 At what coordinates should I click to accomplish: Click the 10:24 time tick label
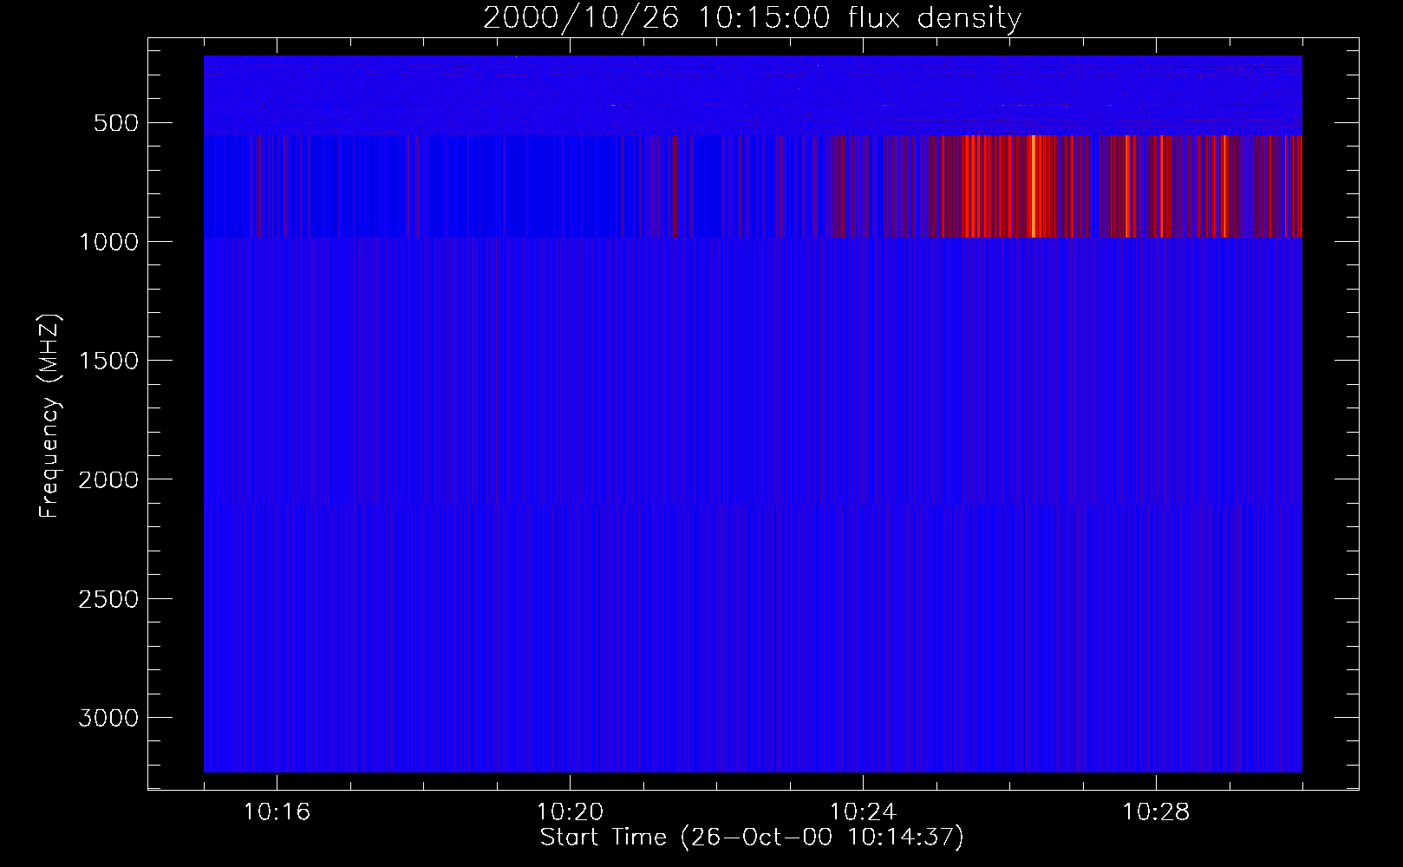point(863,812)
